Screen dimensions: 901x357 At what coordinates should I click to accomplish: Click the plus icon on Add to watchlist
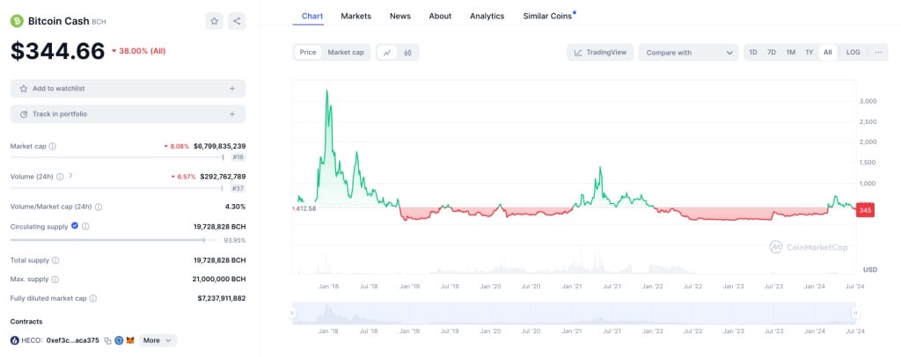[232, 89]
